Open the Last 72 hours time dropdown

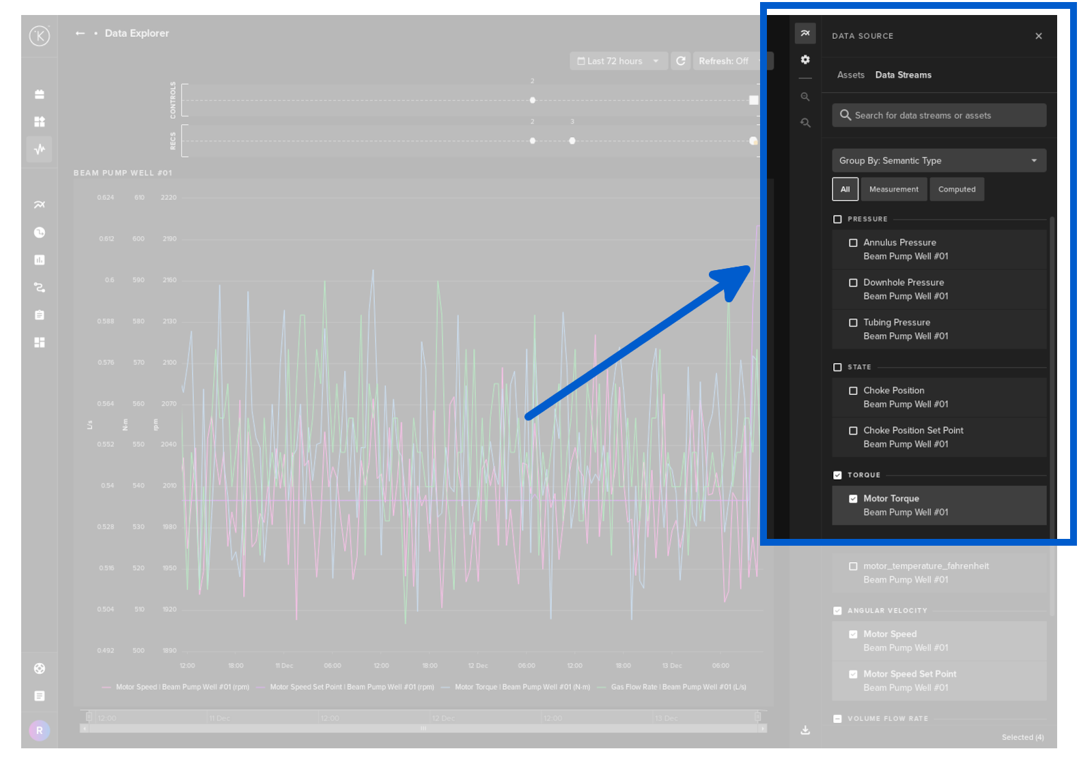[618, 61]
